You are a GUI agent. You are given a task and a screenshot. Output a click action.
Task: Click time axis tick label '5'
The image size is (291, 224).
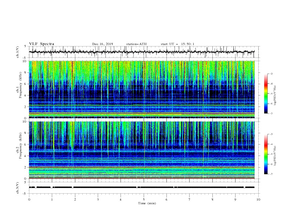pyautogui.click(x=144, y=199)
